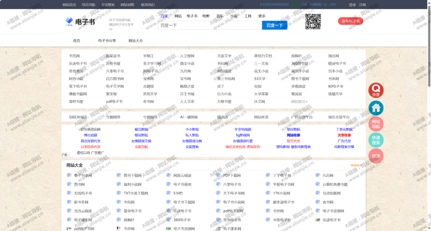Viewport: 431px width, 231px height.
Task: Click the icon beside 平板电子书网
Action: [268, 184]
